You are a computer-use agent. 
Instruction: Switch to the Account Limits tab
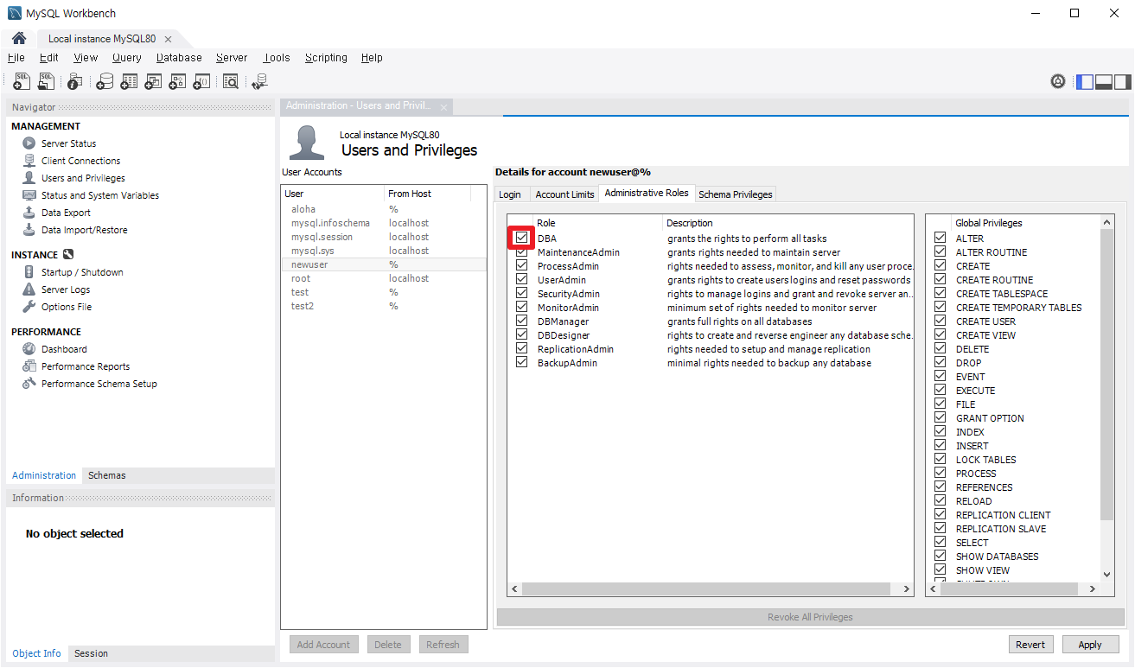(564, 194)
